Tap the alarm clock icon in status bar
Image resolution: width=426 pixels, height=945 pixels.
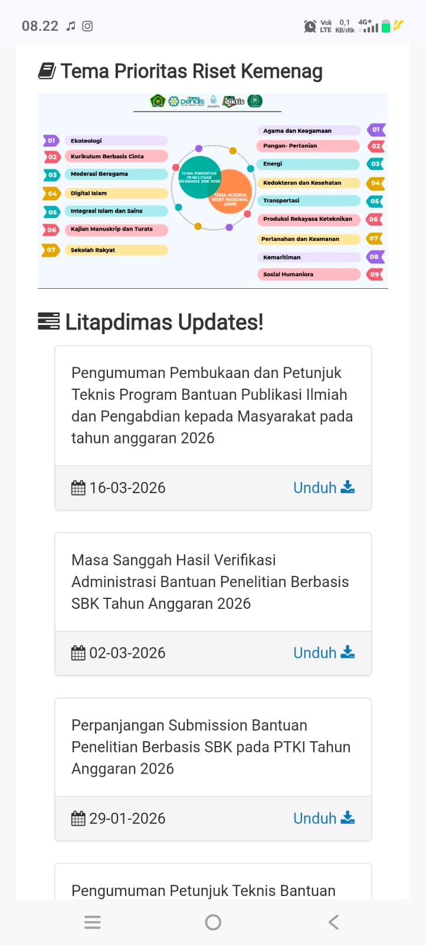click(310, 26)
